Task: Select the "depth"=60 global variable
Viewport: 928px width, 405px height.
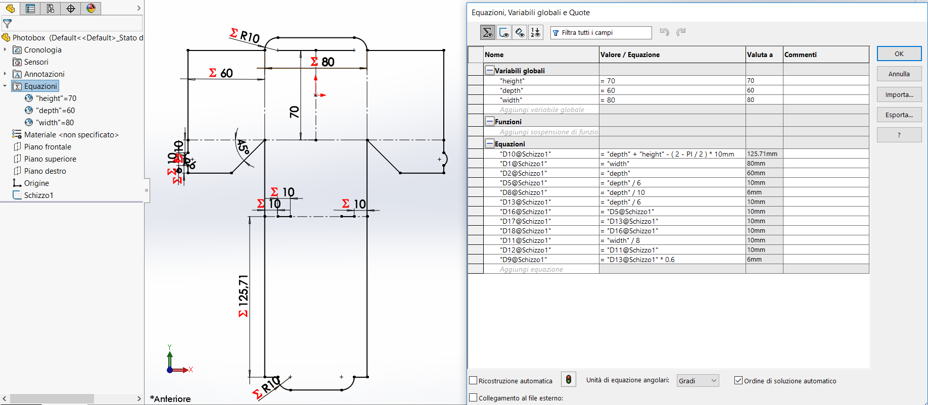Action: pyautogui.click(x=55, y=110)
